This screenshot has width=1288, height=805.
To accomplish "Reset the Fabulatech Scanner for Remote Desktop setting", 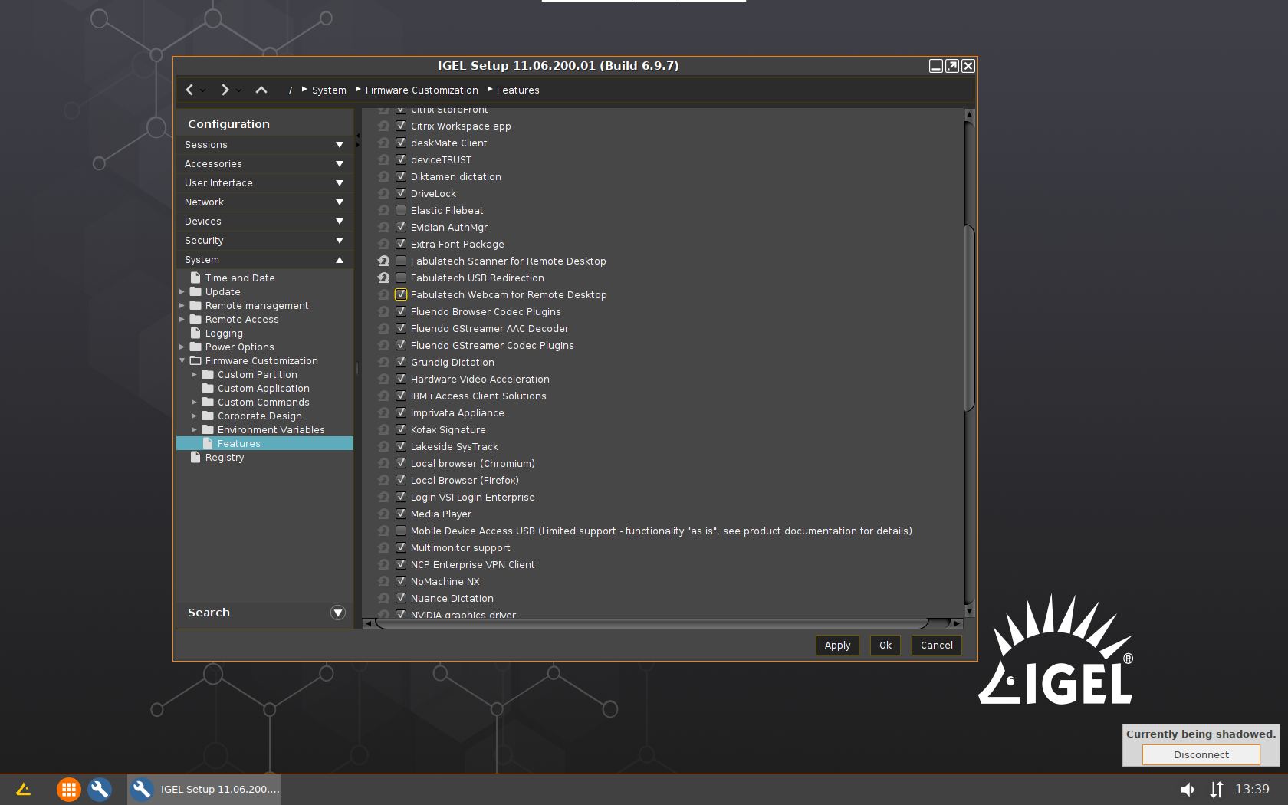I will [x=384, y=261].
